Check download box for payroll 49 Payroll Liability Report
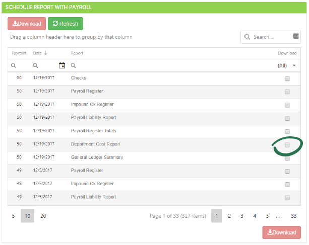 coord(287,198)
